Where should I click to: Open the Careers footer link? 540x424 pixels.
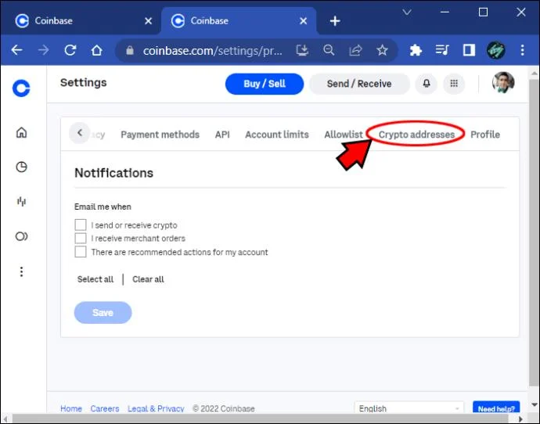tap(105, 408)
